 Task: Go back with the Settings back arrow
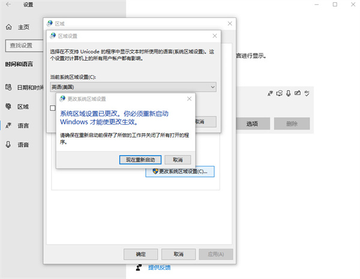pos(8,4)
